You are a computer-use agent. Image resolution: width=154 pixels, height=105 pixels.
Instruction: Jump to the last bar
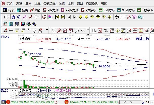[x=63, y=17]
